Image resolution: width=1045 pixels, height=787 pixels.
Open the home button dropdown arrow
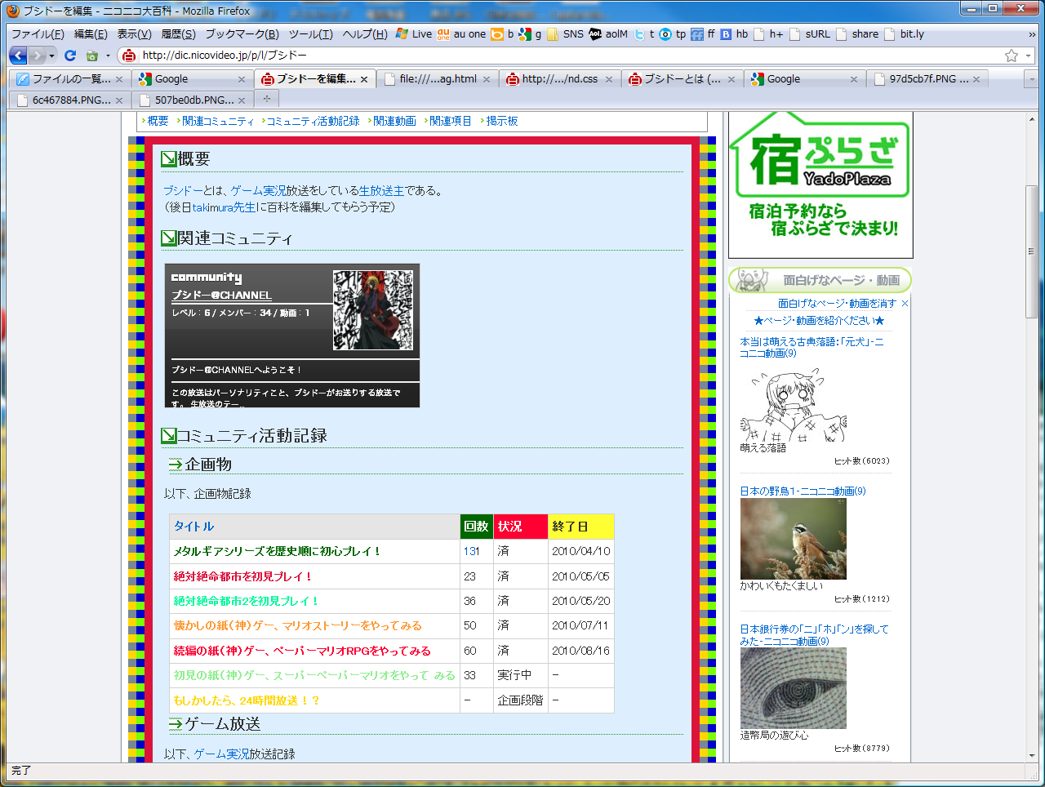pos(108,56)
